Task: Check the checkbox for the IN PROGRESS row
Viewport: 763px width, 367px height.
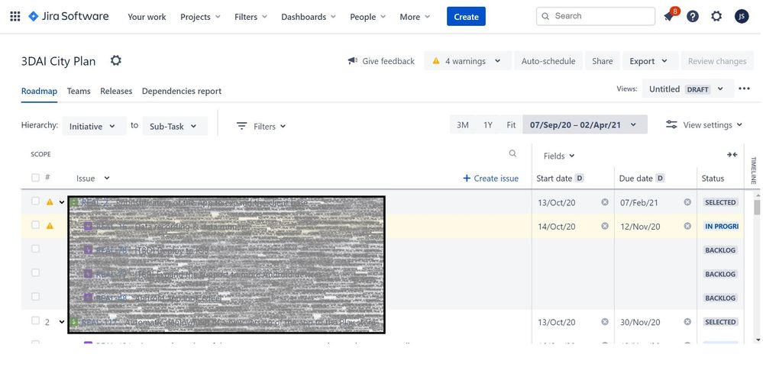Action: pos(35,224)
